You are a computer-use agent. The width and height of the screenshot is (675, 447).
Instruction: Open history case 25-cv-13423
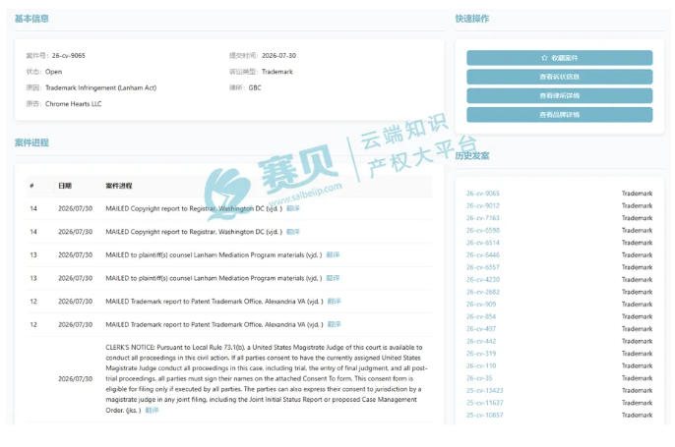point(484,390)
